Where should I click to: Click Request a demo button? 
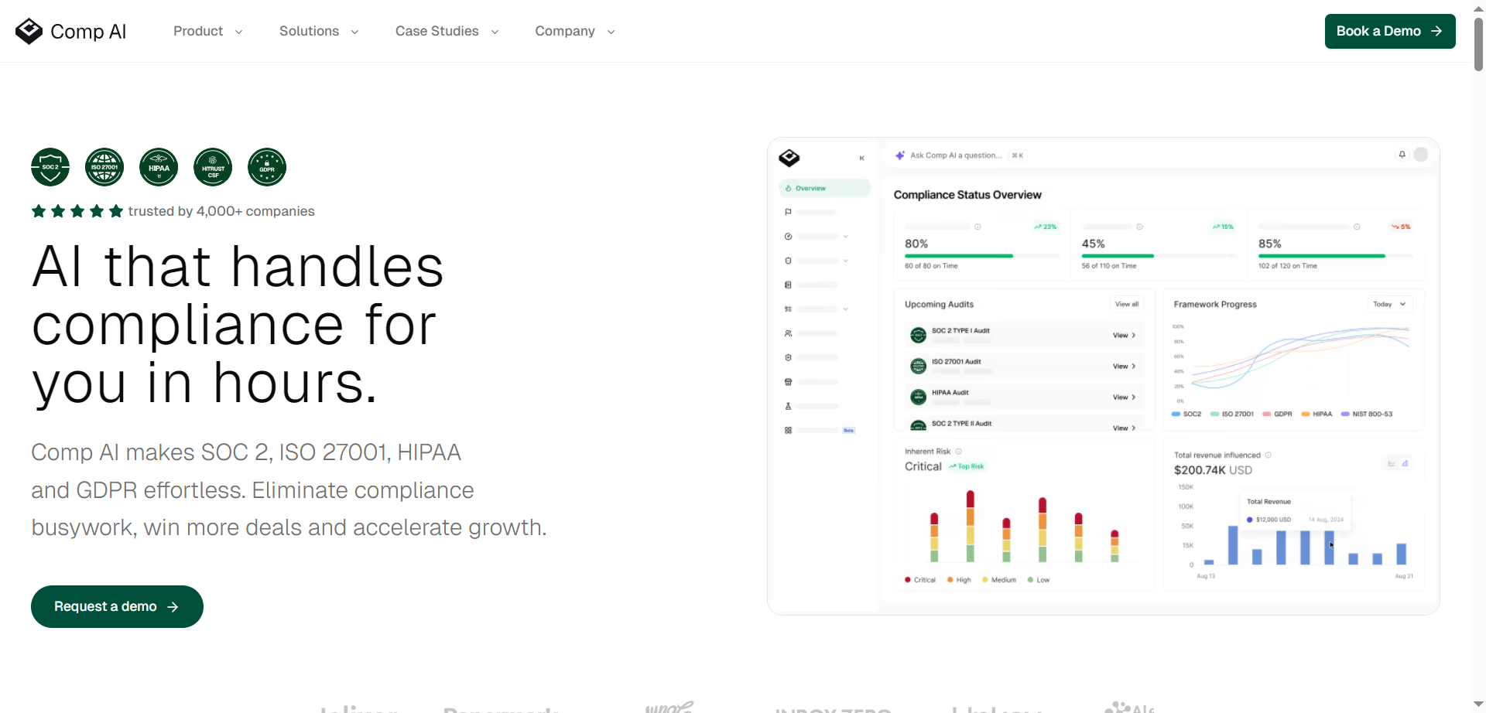[x=117, y=606]
